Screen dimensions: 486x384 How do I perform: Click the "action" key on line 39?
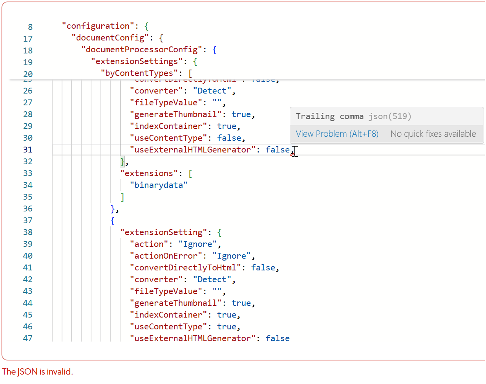pyautogui.click(x=149, y=244)
